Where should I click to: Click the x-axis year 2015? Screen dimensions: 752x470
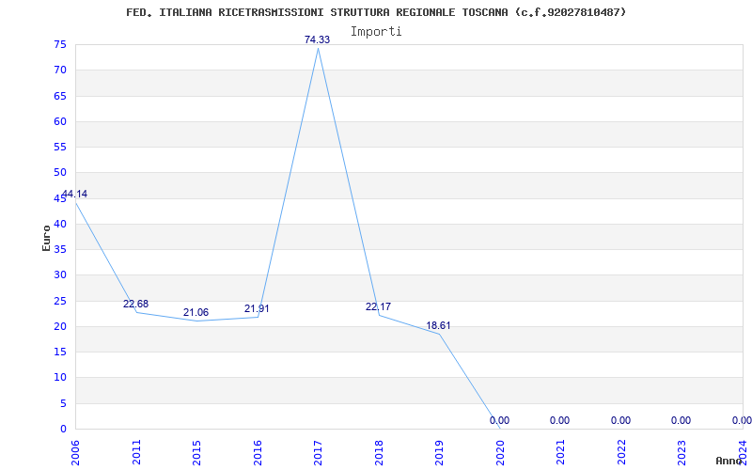coord(196,452)
